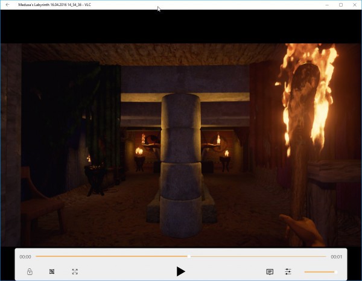Go back using the arrow in title bar
This screenshot has width=362, height=281.
tap(7, 5)
